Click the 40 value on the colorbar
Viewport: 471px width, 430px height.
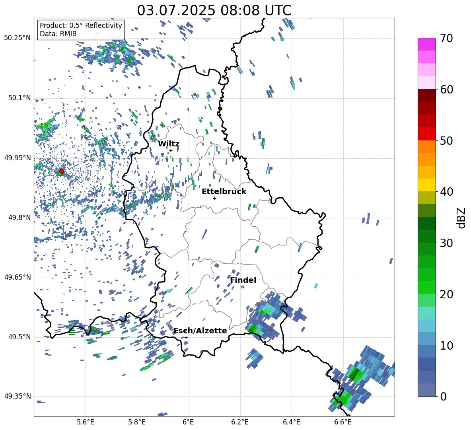446,192
